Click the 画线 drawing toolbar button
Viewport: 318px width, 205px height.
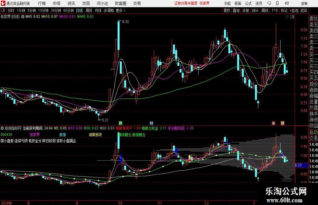[x=265, y=10]
